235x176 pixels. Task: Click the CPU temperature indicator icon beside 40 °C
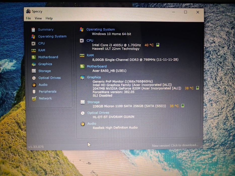pyautogui.click(x=158, y=45)
